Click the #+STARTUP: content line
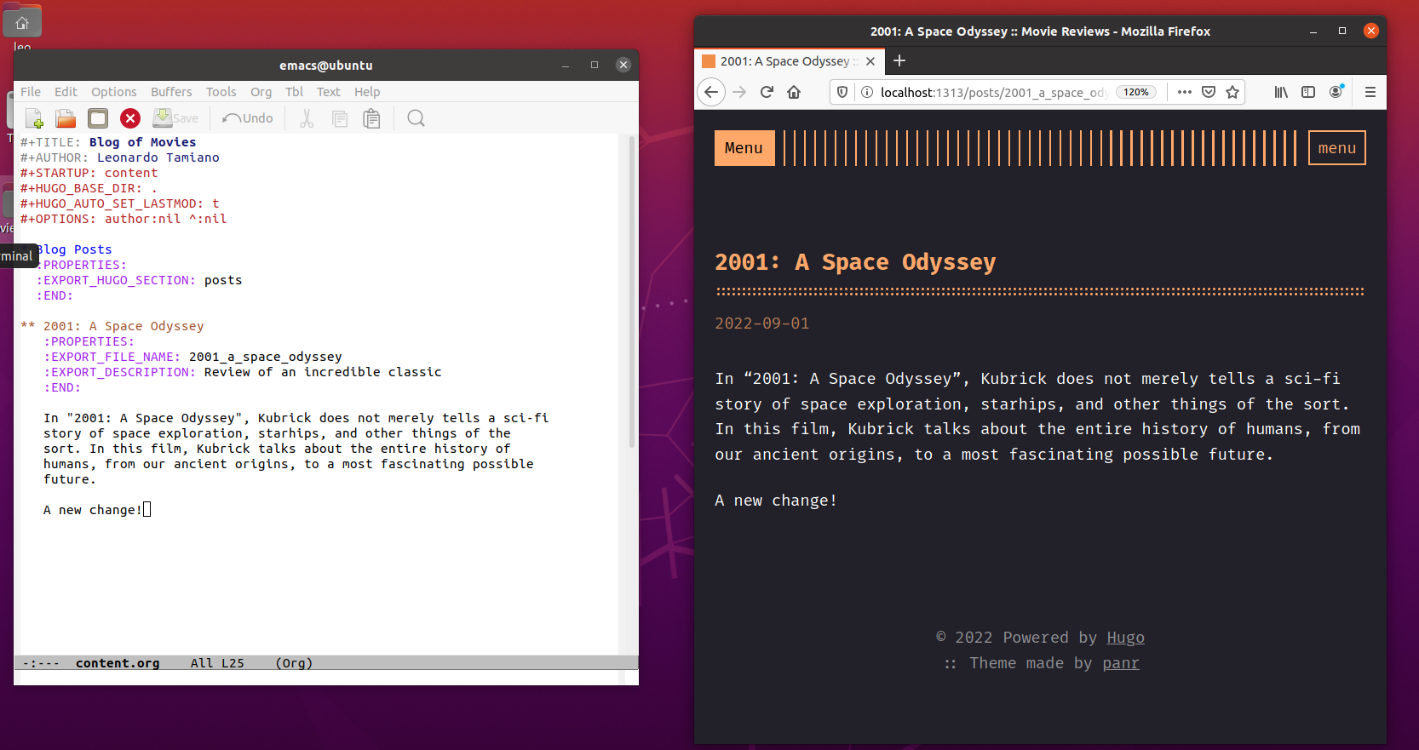This screenshot has width=1419, height=750. click(x=89, y=173)
